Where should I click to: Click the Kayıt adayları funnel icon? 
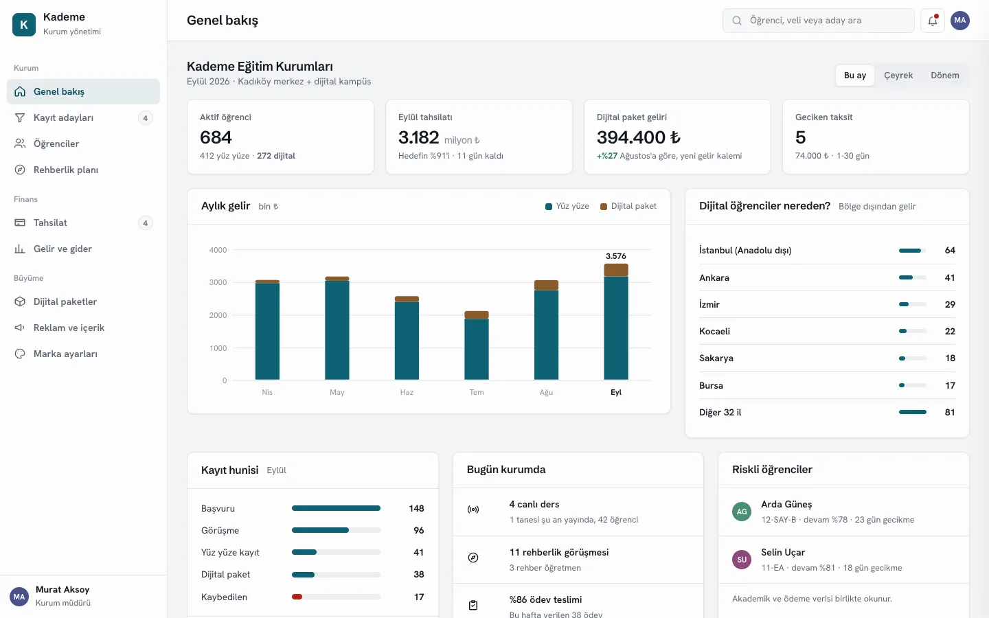pyautogui.click(x=20, y=117)
